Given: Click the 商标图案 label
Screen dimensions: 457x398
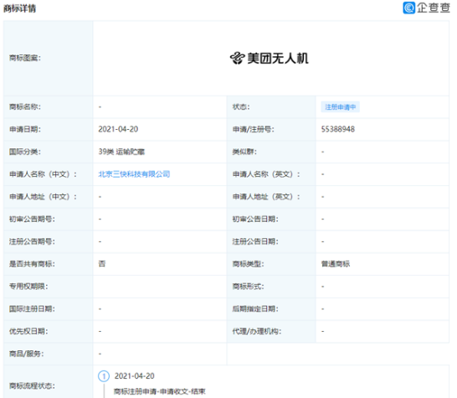Looking at the screenshot, I should [x=25, y=58].
